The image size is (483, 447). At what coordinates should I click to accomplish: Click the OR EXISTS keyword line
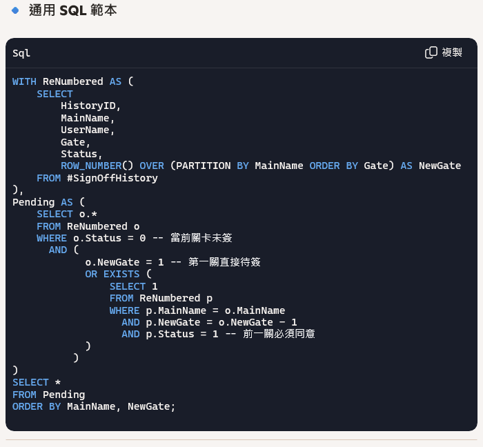pyautogui.click(x=112, y=274)
